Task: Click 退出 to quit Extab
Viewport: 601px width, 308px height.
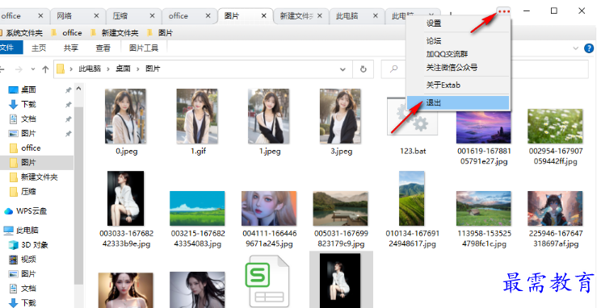Action: (x=458, y=102)
